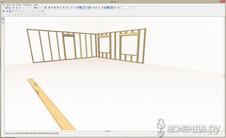
Task: Open the Справка menu
Action: point(35,5)
